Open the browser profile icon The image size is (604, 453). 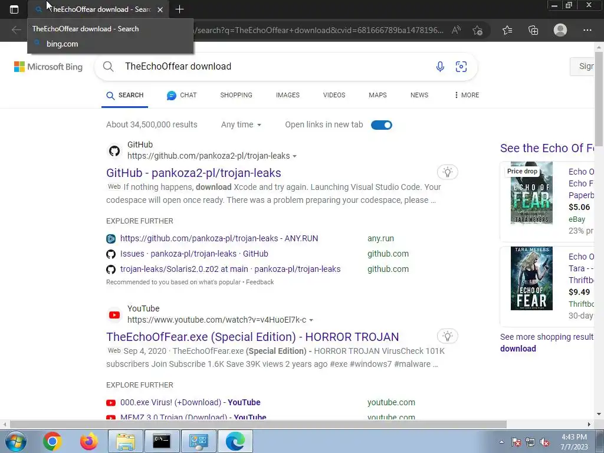560,30
